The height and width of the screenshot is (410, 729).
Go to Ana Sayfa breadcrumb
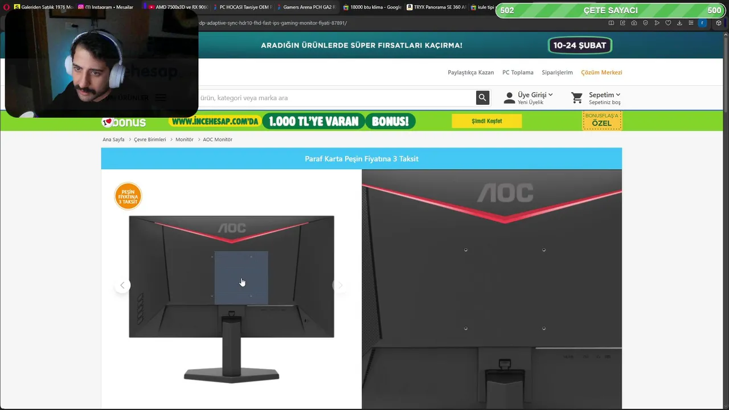pos(113,140)
